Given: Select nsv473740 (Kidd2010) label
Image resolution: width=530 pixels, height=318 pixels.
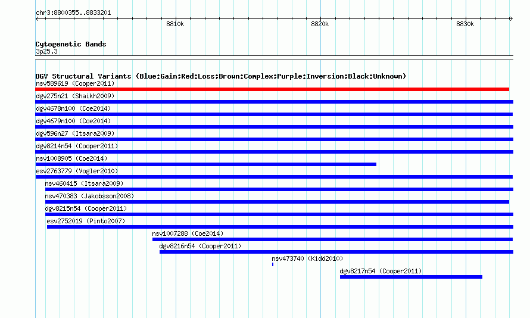Looking at the screenshot, I should [307, 258].
